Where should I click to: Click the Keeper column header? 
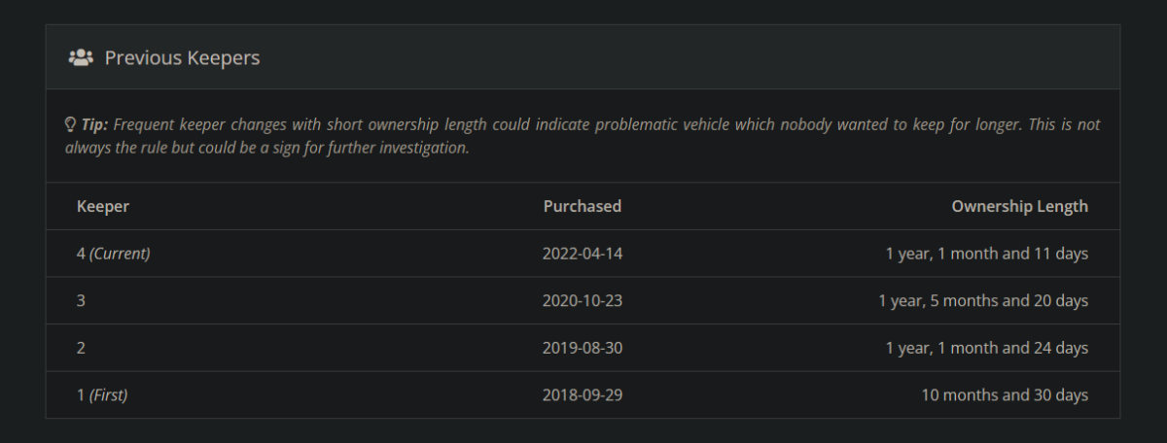pos(103,206)
